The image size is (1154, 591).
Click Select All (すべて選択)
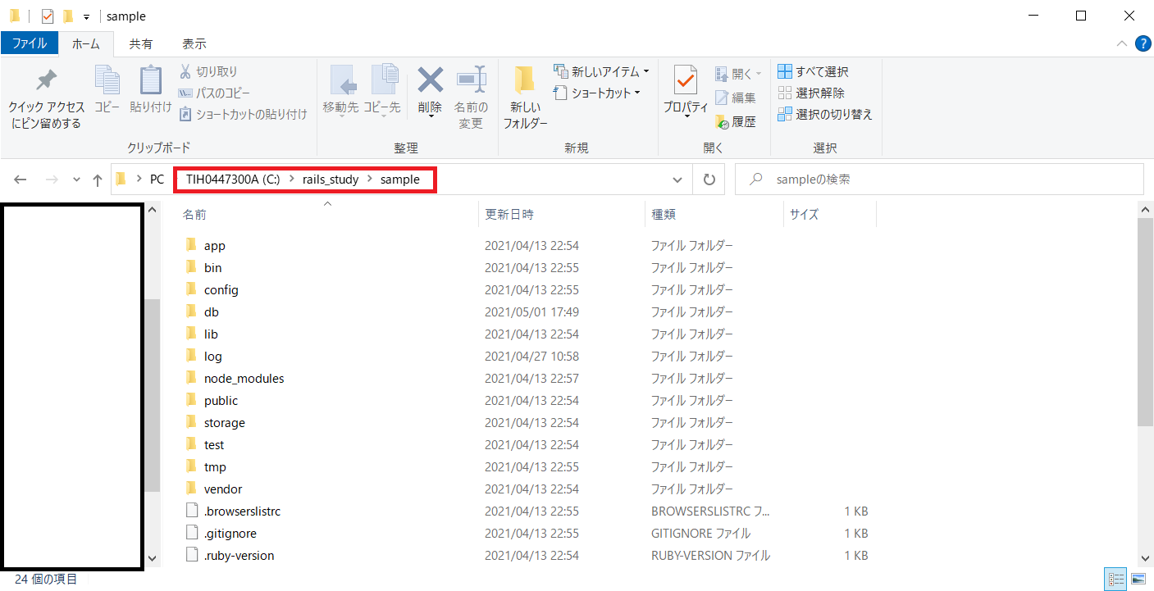click(x=813, y=72)
